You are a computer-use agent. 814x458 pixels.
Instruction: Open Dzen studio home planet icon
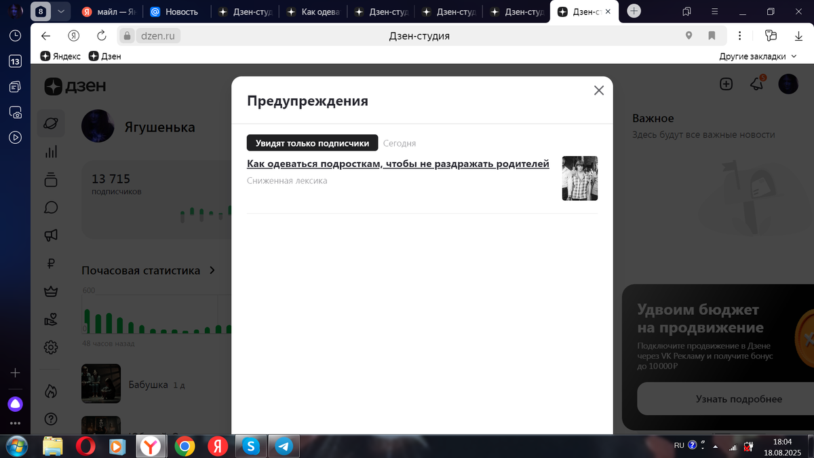[51, 123]
